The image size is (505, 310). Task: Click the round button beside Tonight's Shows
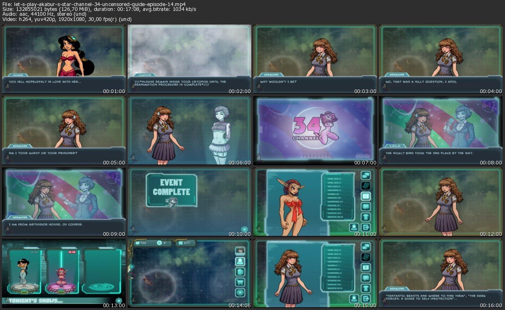coord(119,300)
